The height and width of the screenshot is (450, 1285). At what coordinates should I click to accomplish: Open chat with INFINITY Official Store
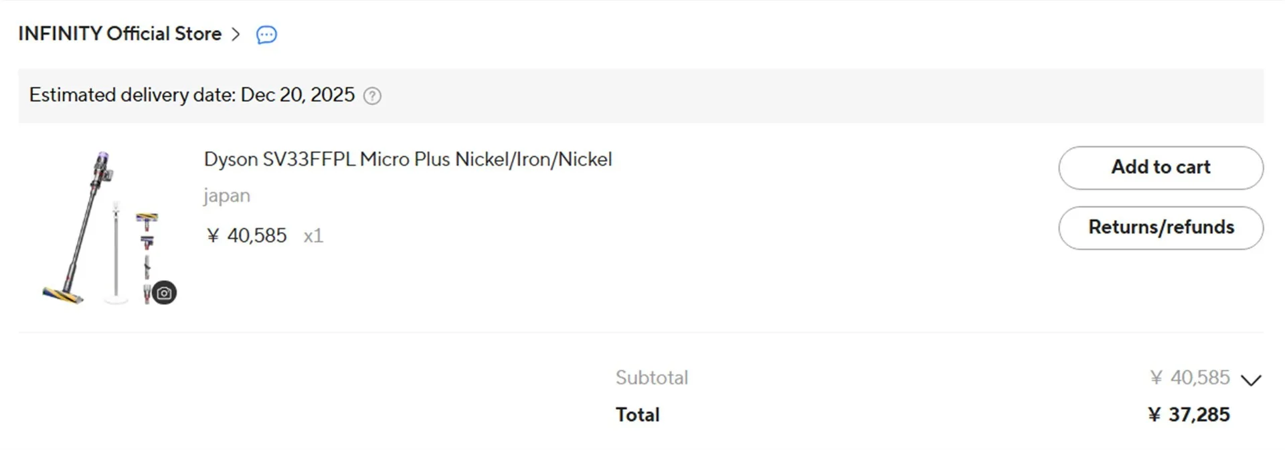coord(266,35)
